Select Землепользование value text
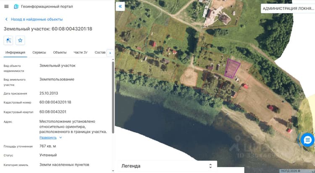Image resolution: width=315 pixels, height=173 pixels. coord(57,80)
